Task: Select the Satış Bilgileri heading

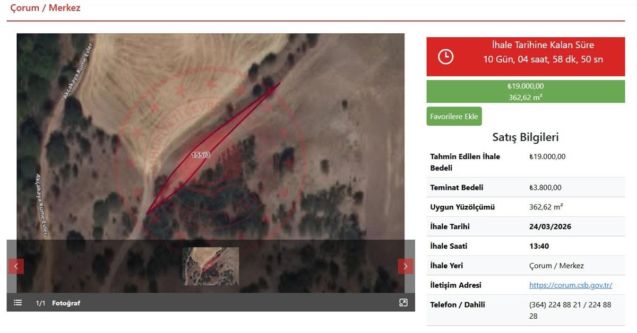Action: click(x=526, y=137)
